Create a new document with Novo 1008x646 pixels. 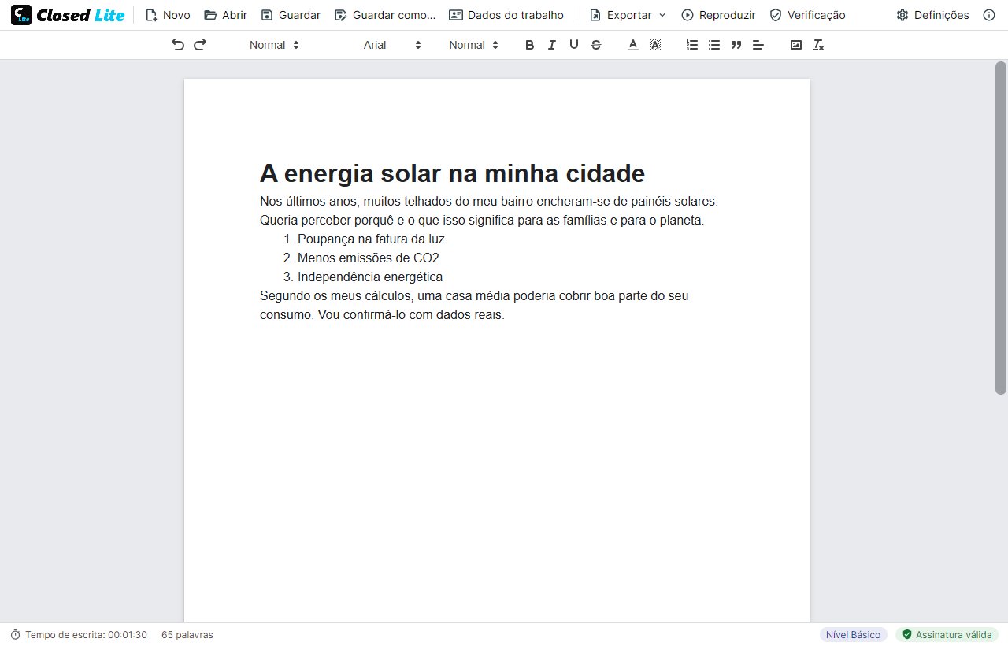coord(168,15)
